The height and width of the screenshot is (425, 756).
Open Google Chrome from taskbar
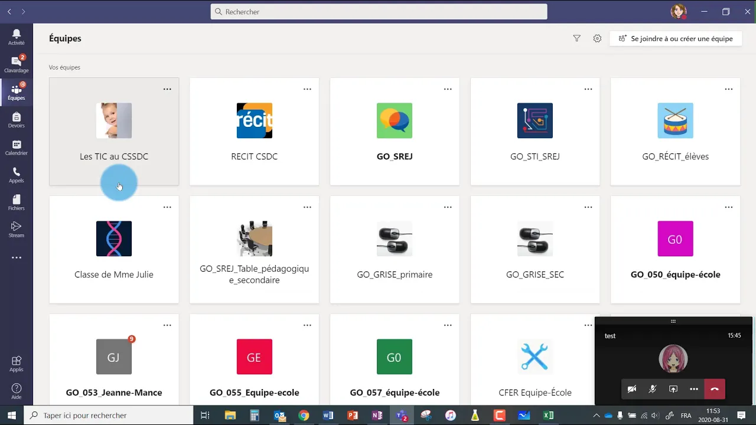tap(304, 416)
